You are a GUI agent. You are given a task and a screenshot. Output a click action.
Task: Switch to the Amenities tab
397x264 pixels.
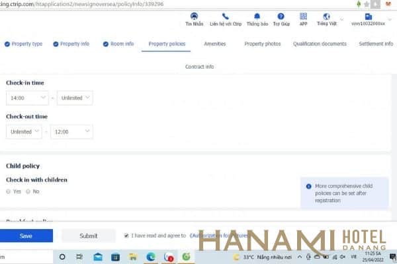214,44
